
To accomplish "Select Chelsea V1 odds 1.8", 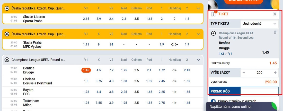I will coord(86,81).
